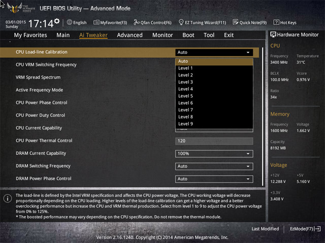Click the English language button
The width and height of the screenshot is (325, 243).
click(x=77, y=22)
